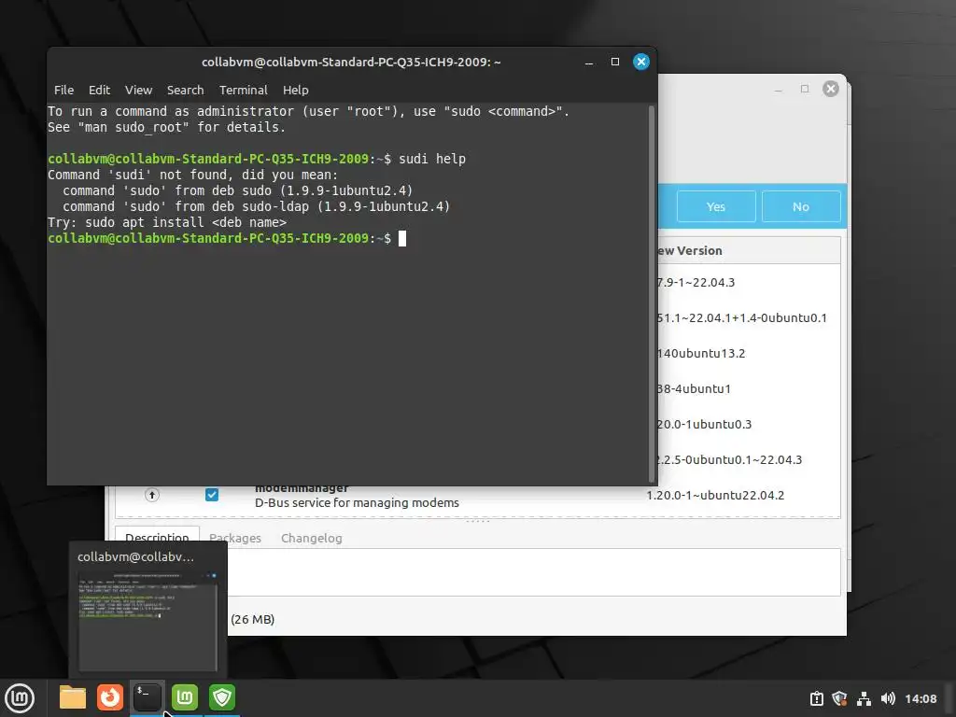Open the terminal File menu

[x=64, y=90]
